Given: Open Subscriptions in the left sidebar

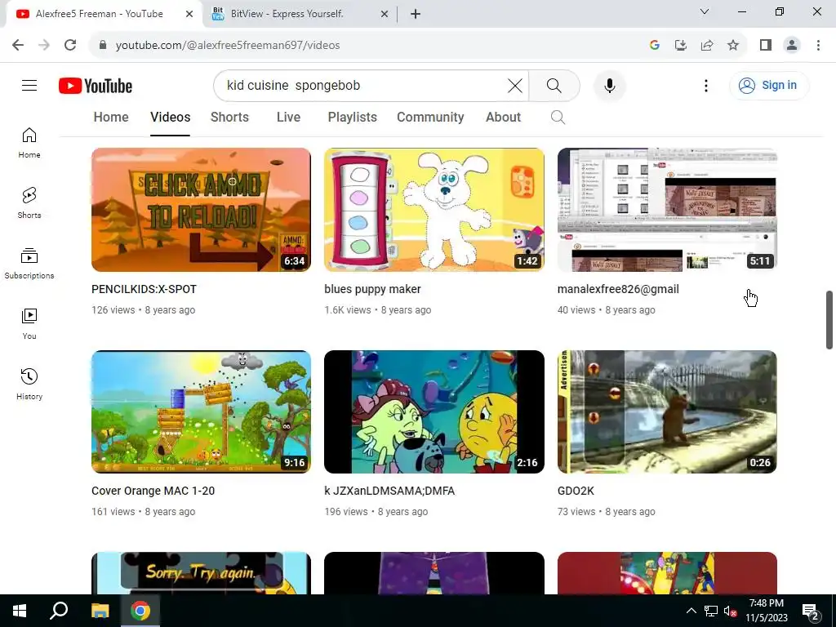Looking at the screenshot, I should [29, 264].
